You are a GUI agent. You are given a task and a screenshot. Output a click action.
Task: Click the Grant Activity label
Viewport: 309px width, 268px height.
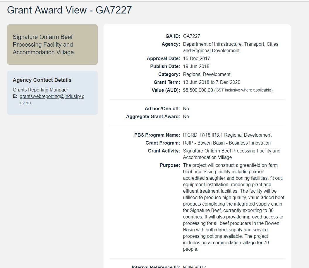point(164,151)
